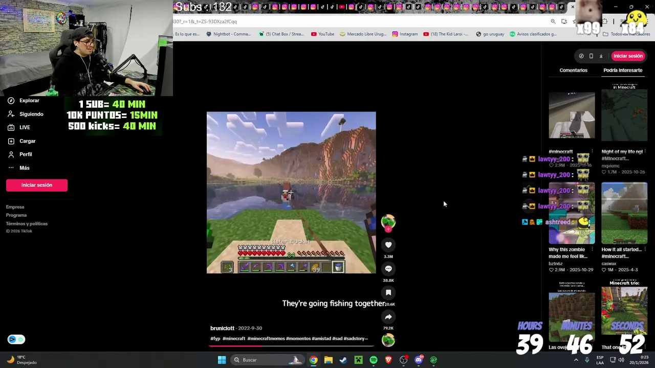Open The Kid Laroi bookmark
This screenshot has width=655, height=368.
[x=446, y=34]
